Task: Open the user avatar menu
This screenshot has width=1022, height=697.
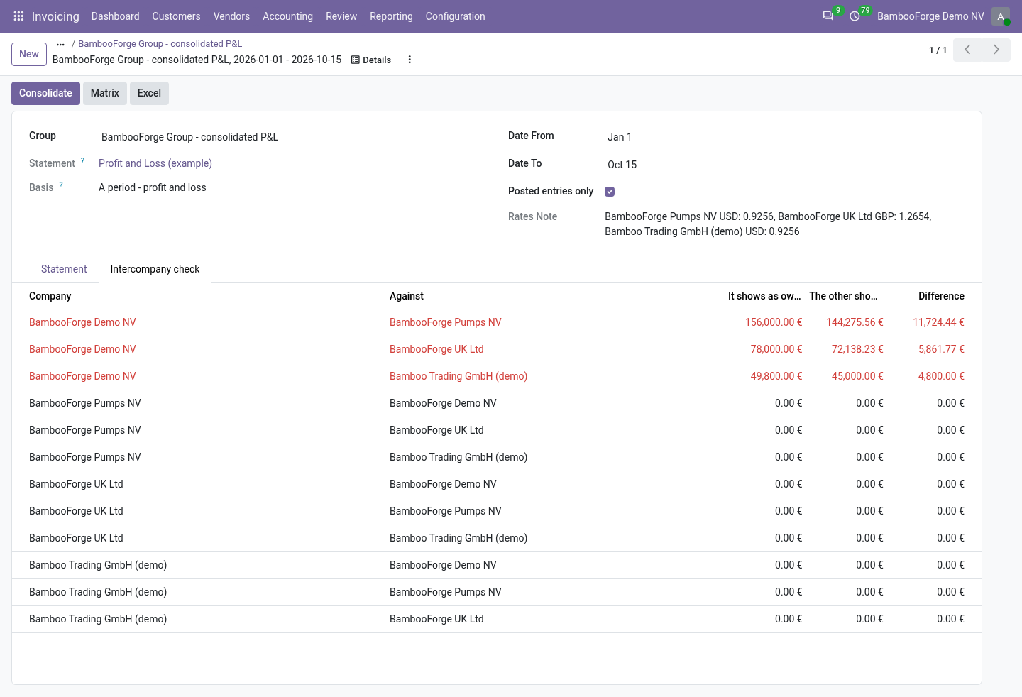Action: pyautogui.click(x=1001, y=16)
